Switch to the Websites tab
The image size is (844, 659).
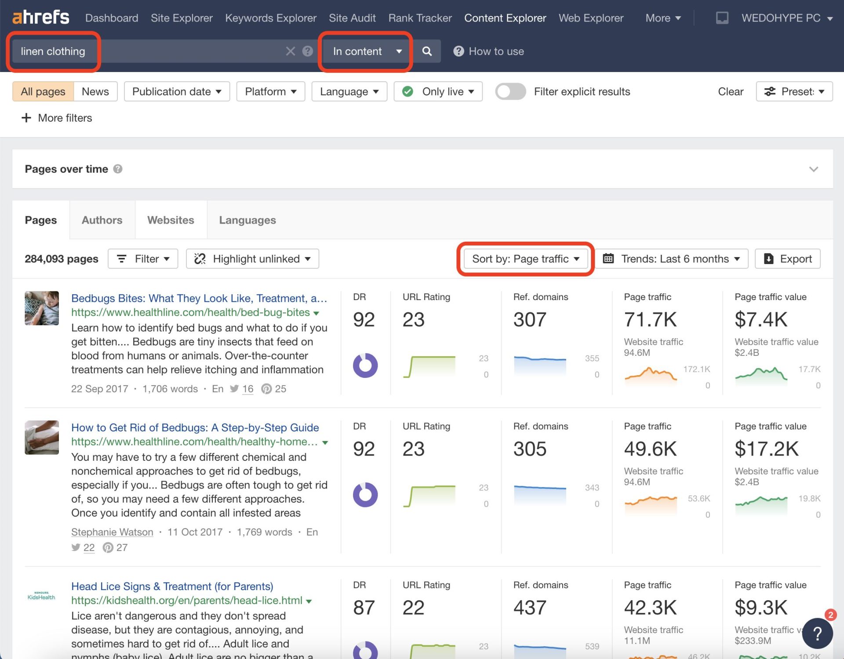pos(171,220)
